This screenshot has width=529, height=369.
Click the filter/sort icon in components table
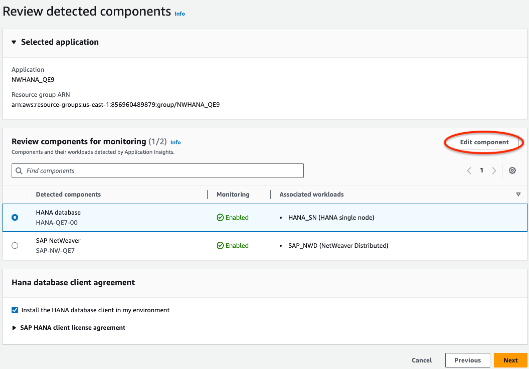(518, 194)
